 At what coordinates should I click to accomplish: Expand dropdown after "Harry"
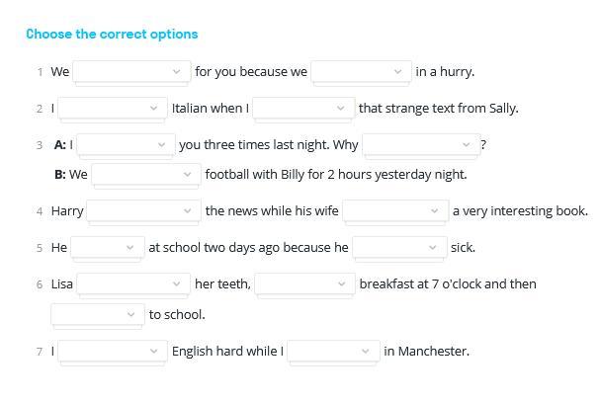click(144, 210)
